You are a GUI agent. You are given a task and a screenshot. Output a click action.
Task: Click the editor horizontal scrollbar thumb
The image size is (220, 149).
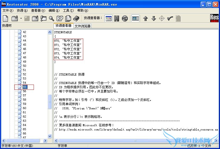tap(135, 141)
